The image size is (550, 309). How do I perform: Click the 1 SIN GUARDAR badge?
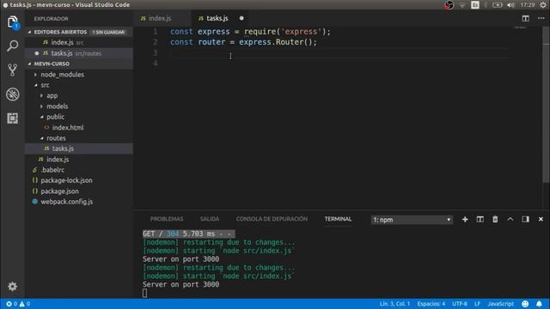[108, 33]
